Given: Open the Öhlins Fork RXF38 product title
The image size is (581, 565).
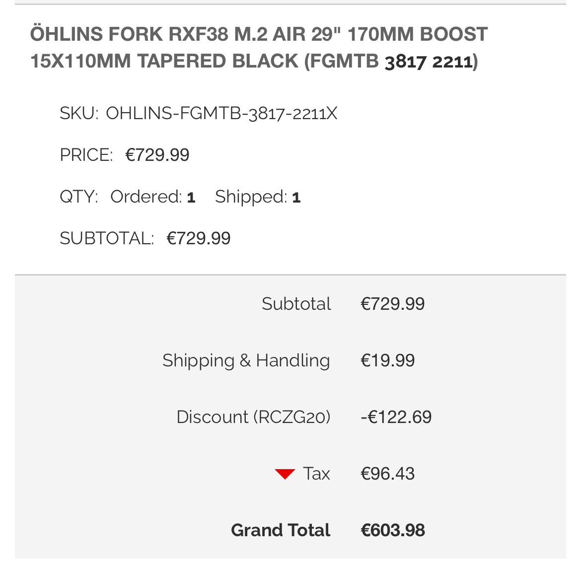Looking at the screenshot, I should (x=258, y=48).
